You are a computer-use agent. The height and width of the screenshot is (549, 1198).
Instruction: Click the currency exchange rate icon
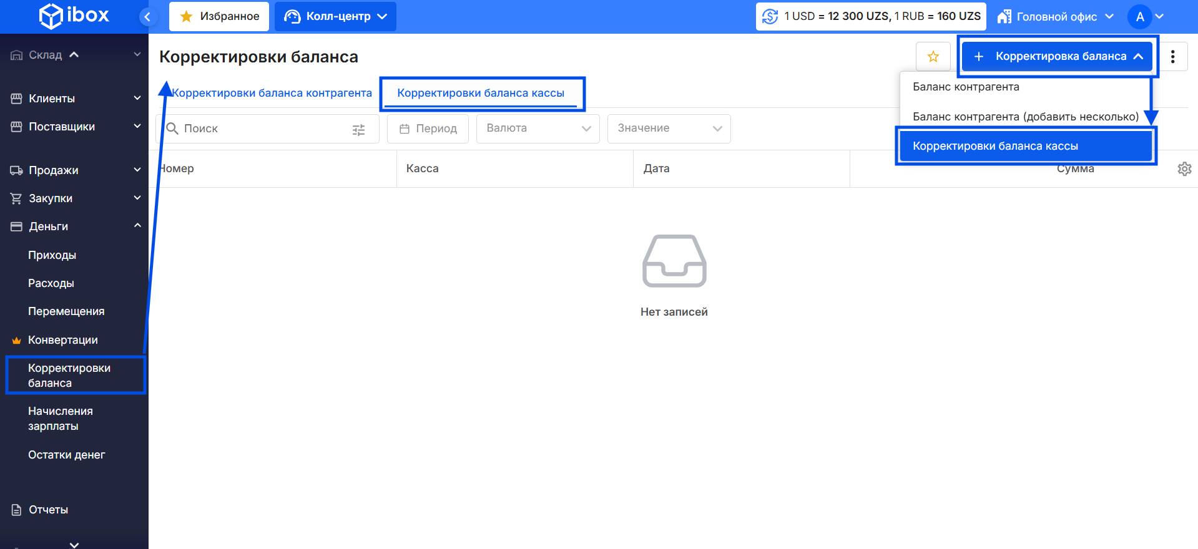[770, 17]
